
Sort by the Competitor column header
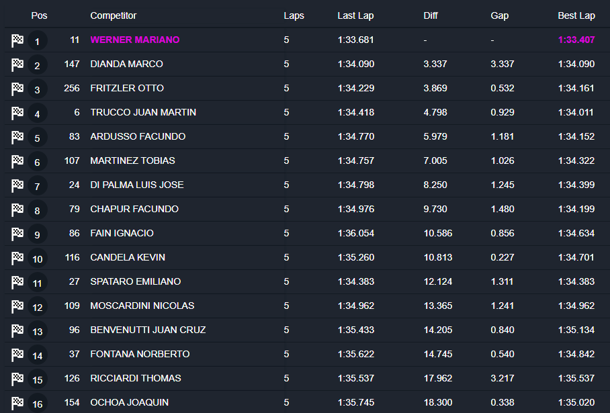114,15
